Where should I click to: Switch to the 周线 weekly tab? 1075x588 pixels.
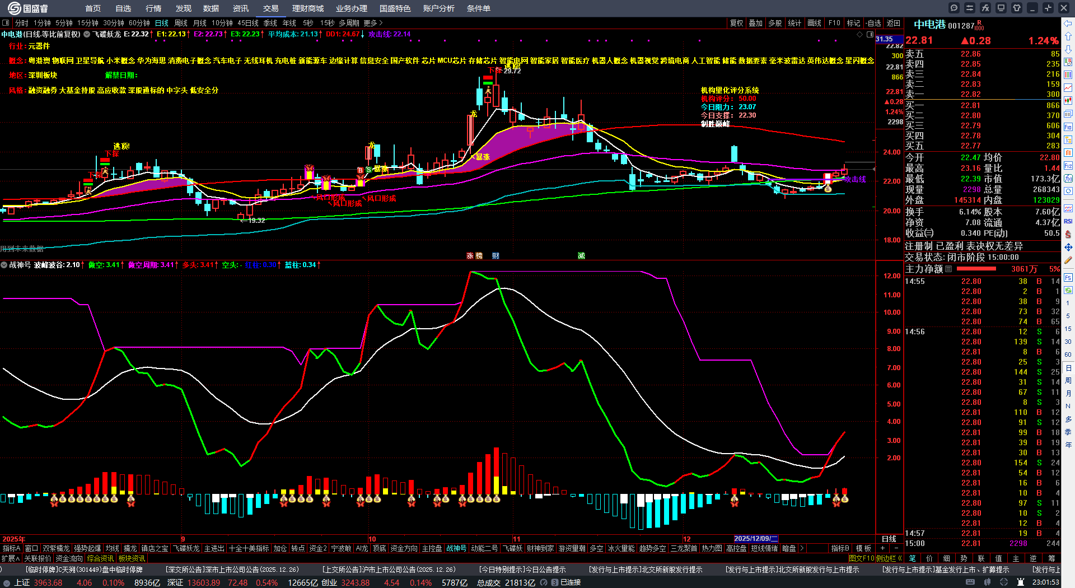point(181,23)
